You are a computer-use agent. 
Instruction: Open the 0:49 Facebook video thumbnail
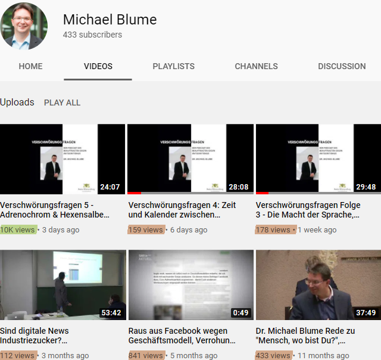pyautogui.click(x=190, y=285)
